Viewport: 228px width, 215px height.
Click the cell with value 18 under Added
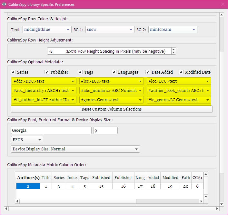click(153, 186)
